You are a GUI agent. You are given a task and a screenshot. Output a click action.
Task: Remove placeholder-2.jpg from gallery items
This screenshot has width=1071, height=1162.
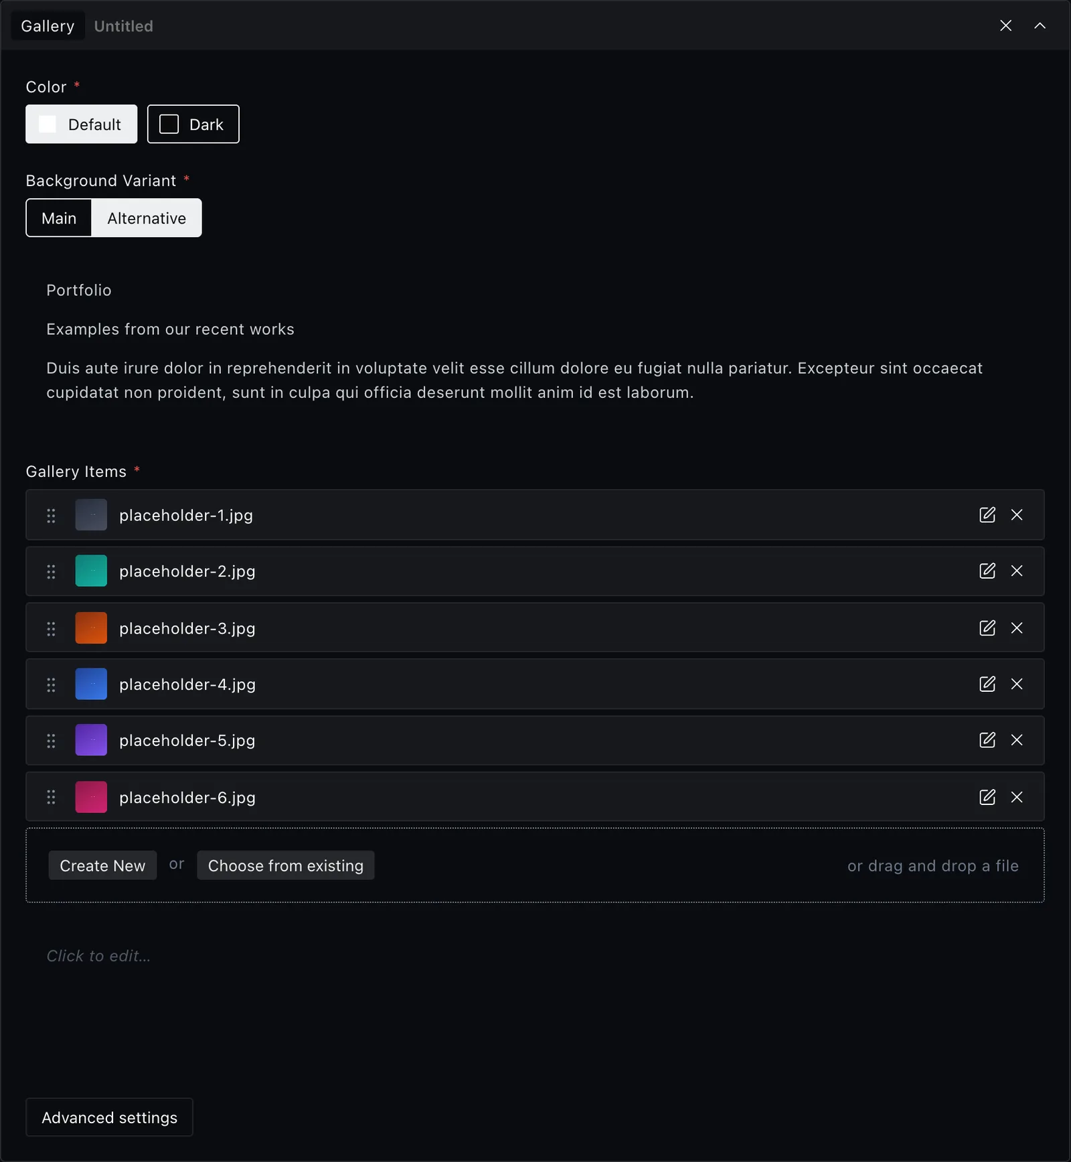[1017, 571]
